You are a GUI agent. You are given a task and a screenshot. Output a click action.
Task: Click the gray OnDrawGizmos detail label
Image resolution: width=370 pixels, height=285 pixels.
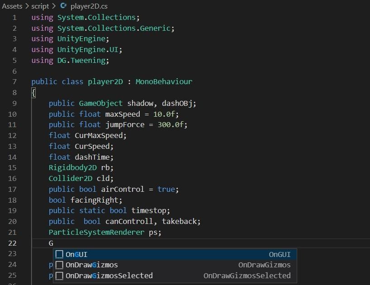click(x=265, y=265)
